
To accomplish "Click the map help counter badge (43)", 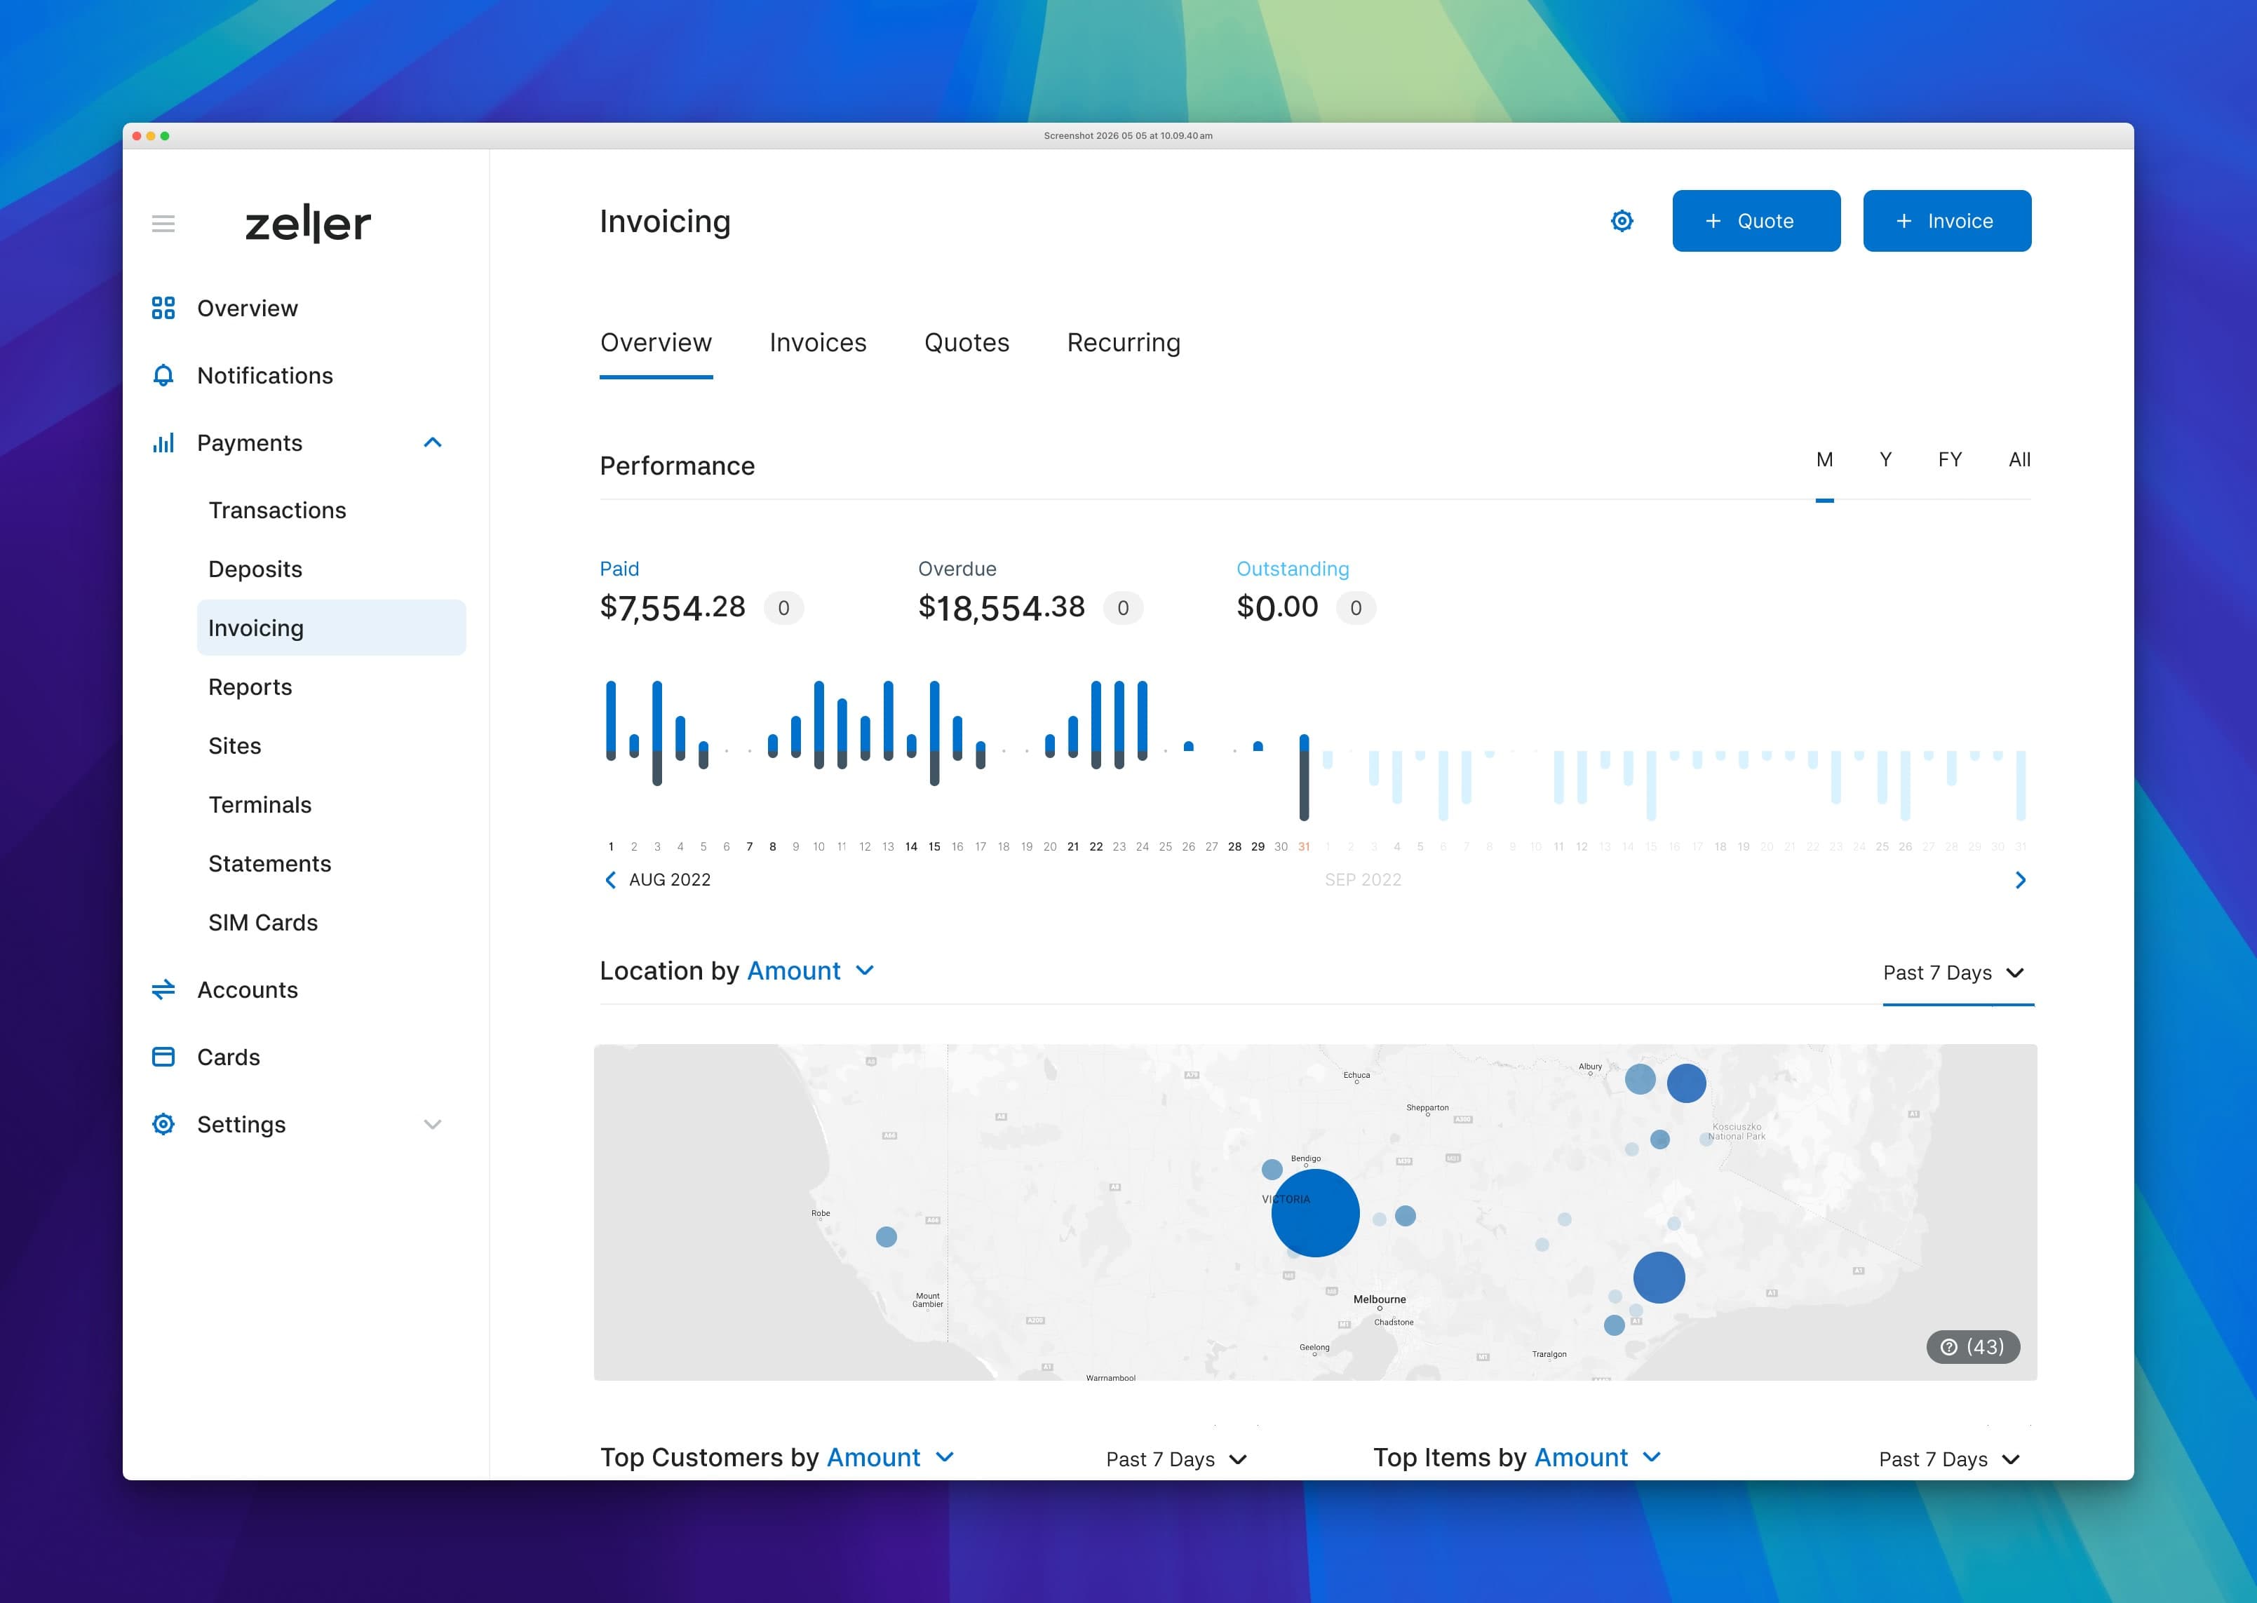I will pos(1972,1346).
